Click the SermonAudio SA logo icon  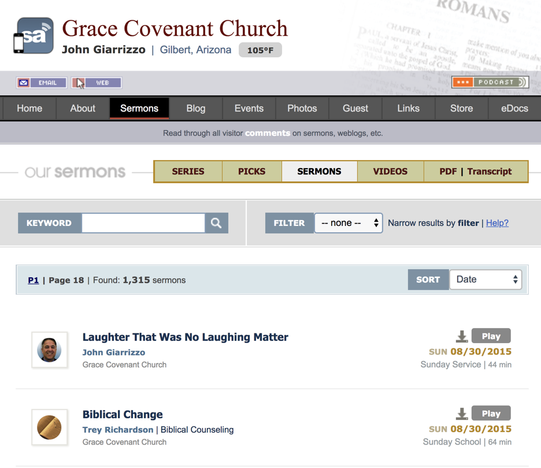[34, 36]
